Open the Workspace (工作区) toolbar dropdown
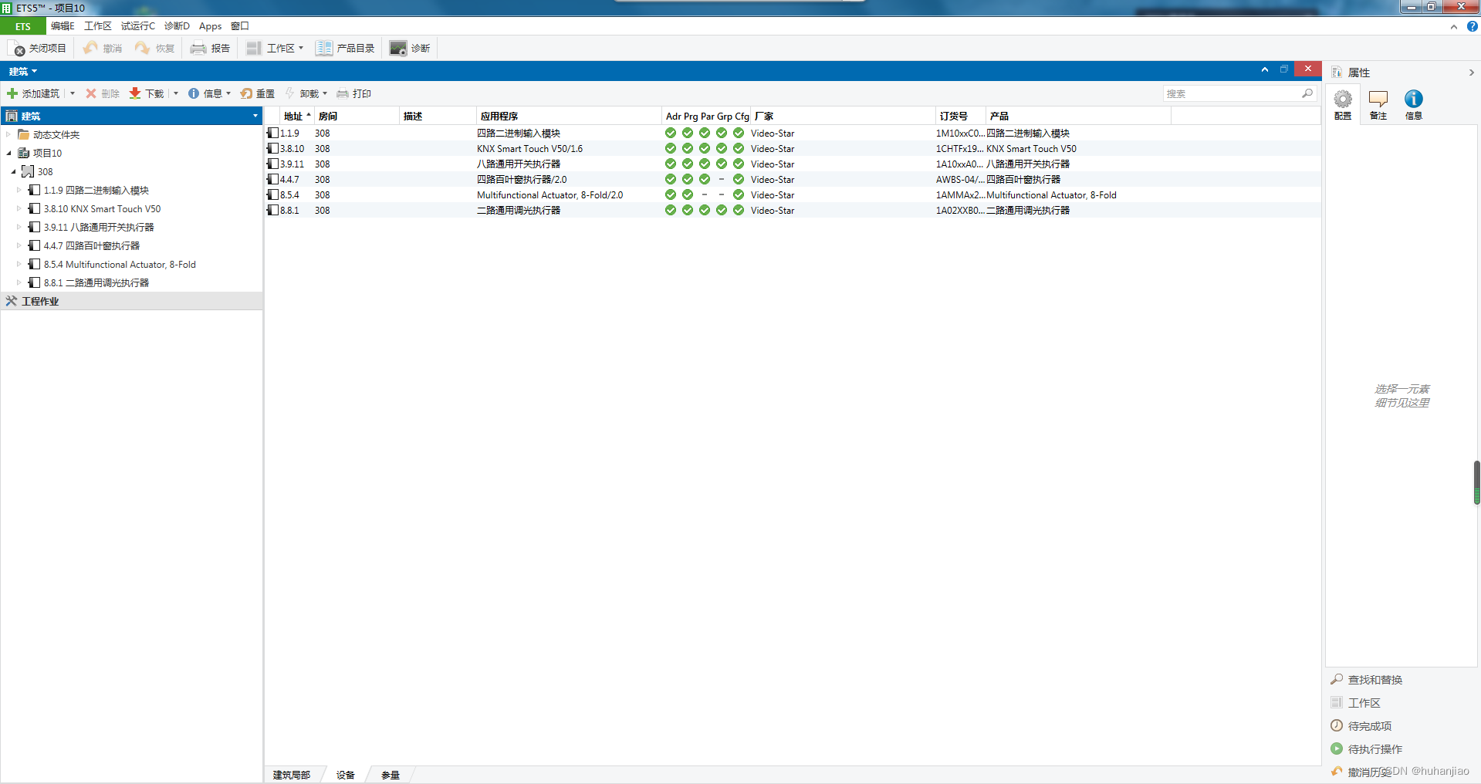Viewport: 1481px width, 784px height. 275,49
